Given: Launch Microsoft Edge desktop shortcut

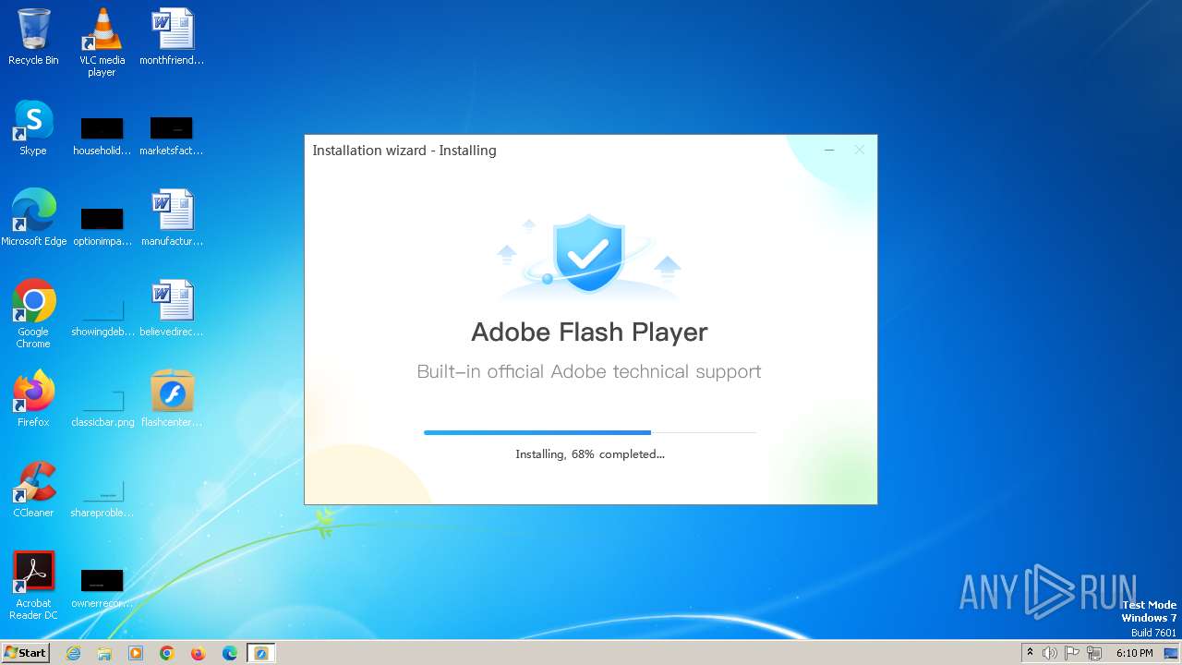Looking at the screenshot, I should click(33, 218).
